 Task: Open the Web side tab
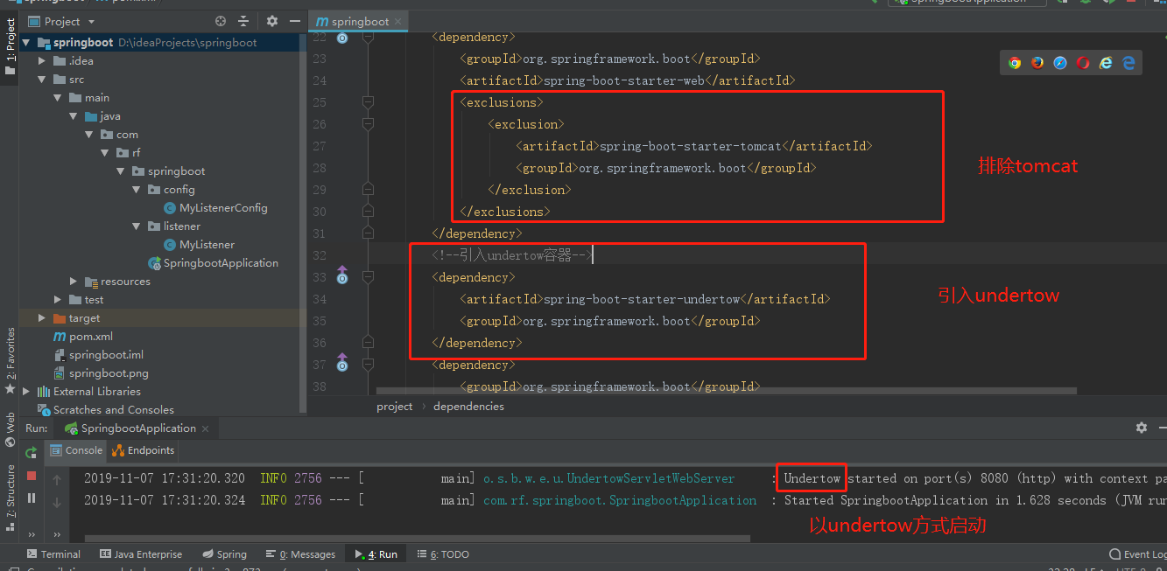(10, 429)
